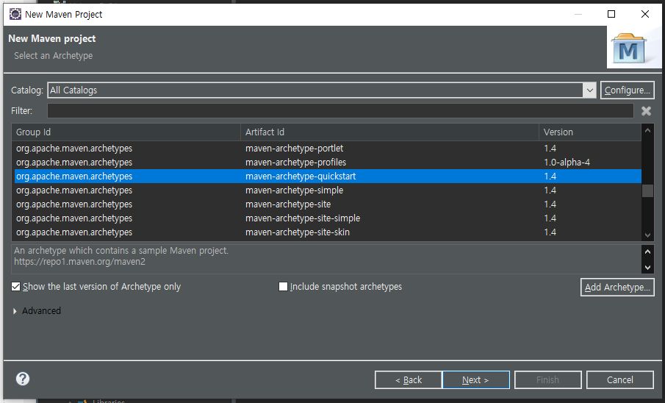The width and height of the screenshot is (665, 403).
Task: Cancel the New Maven Project wizard
Action: [x=619, y=379]
